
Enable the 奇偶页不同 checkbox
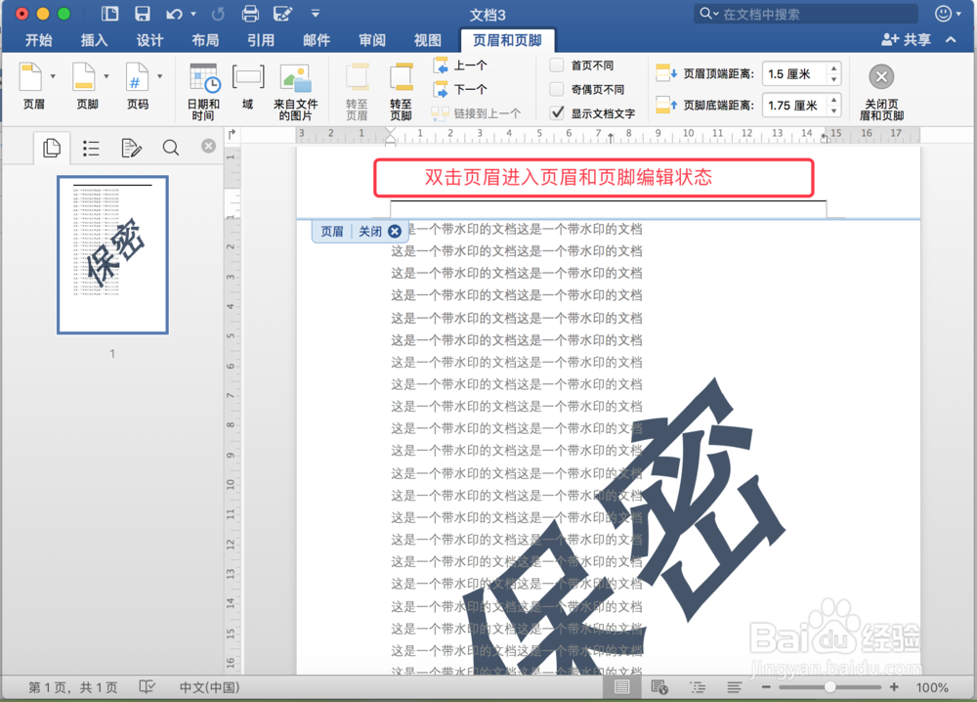pyautogui.click(x=554, y=89)
